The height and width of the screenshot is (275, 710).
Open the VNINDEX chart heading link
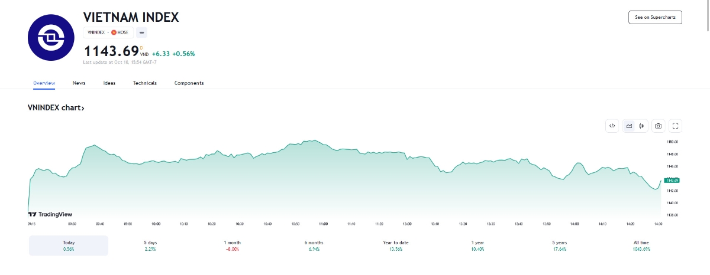[56, 108]
